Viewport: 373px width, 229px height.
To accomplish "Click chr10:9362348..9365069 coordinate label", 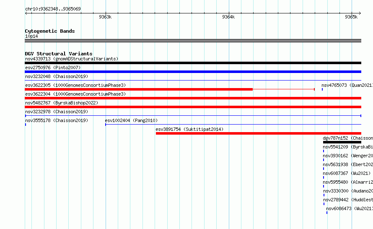I will (x=53, y=9).
